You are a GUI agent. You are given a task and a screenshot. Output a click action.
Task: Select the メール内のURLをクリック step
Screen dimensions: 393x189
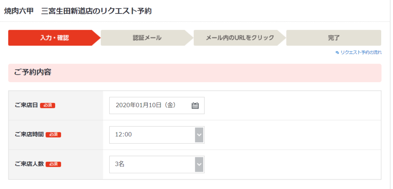pos(240,38)
